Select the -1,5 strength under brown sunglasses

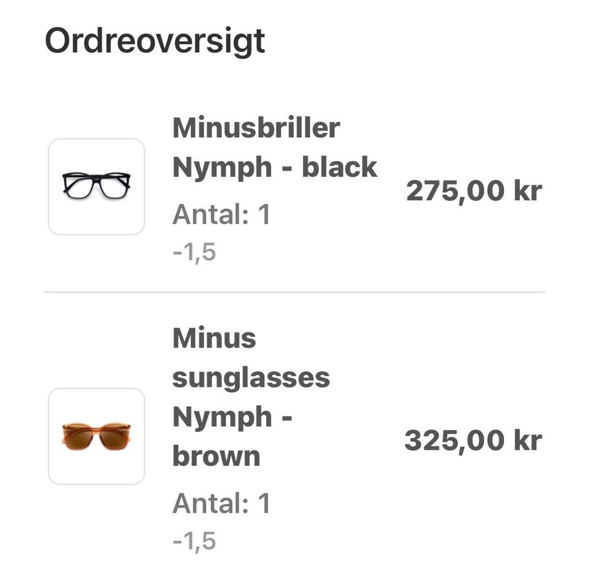pos(194,541)
